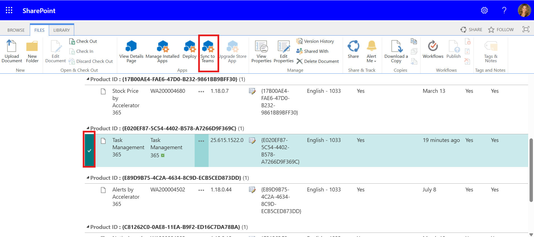
Task: Click edit icon in Alerts by Accelerator row
Action: pyautogui.click(x=252, y=190)
